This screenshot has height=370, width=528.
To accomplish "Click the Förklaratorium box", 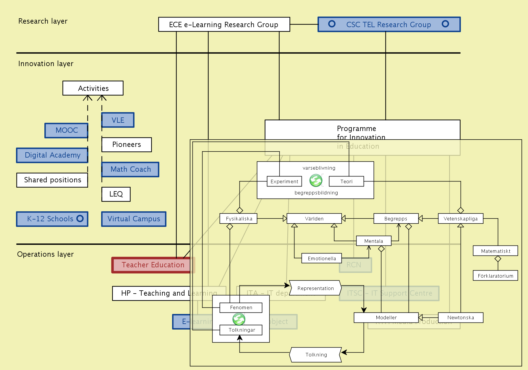I will tap(495, 276).
